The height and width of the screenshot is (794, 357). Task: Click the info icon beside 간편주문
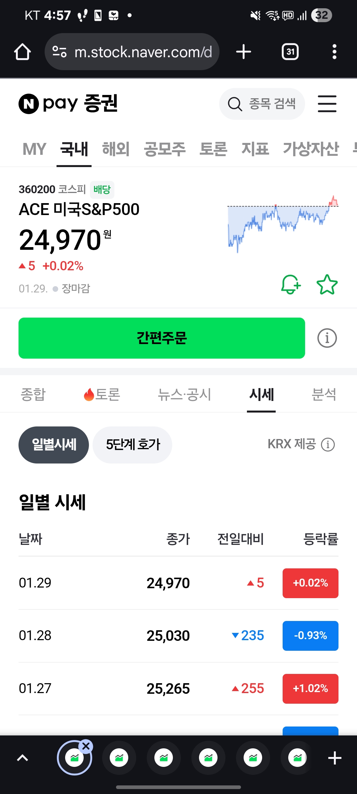point(327,338)
